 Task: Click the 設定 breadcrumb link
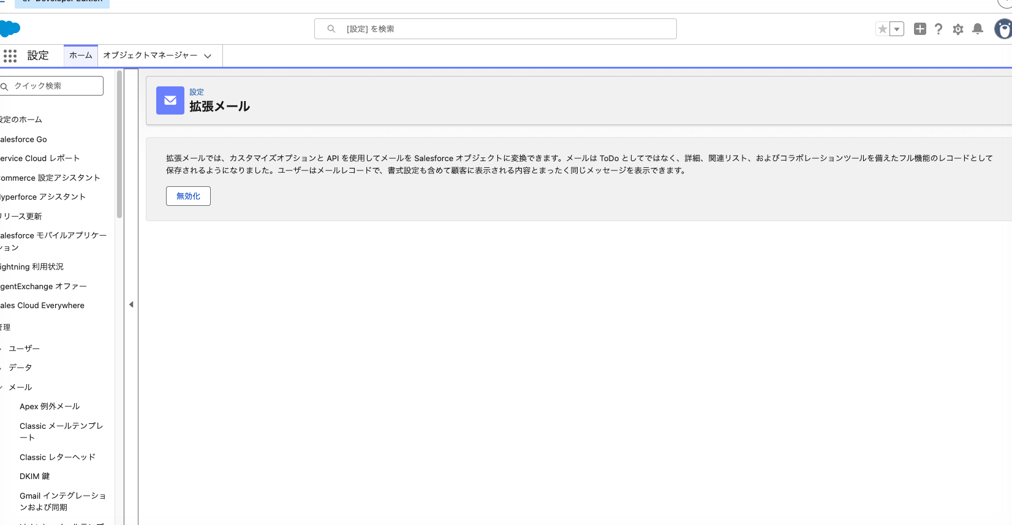click(197, 92)
